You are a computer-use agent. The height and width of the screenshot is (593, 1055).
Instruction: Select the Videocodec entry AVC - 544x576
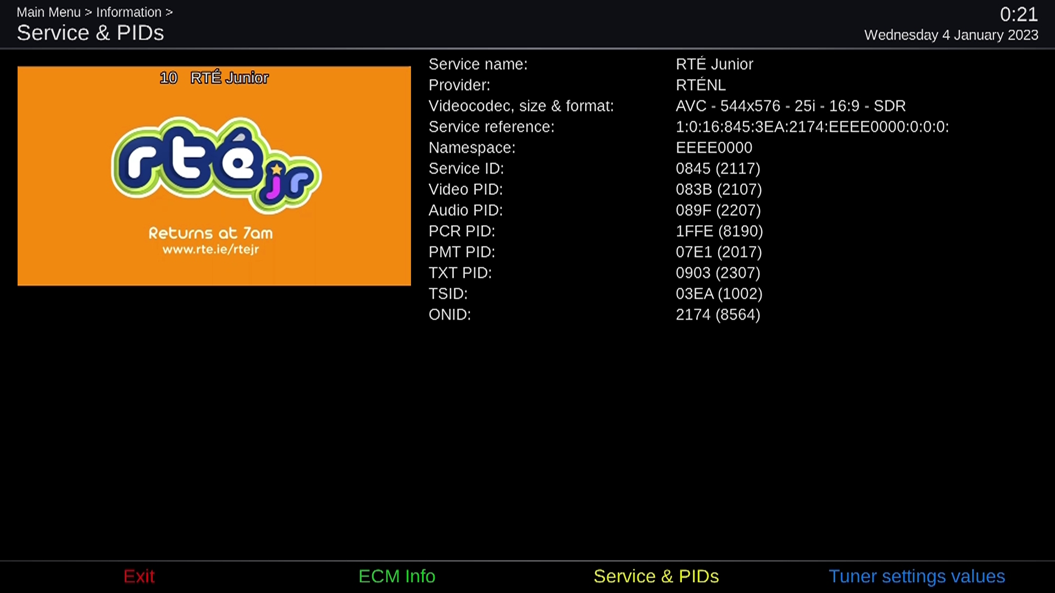point(790,106)
